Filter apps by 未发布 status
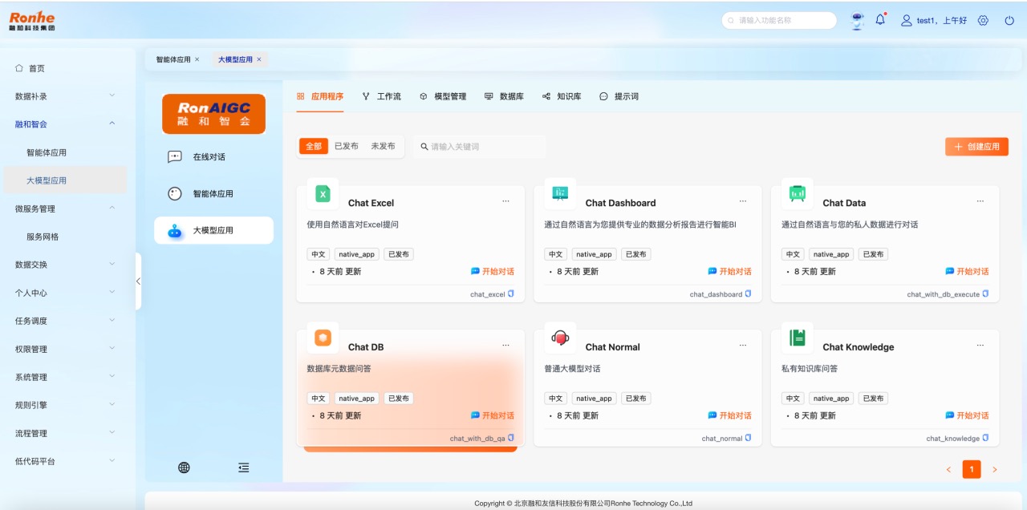The width and height of the screenshot is (1027, 510). click(383, 146)
